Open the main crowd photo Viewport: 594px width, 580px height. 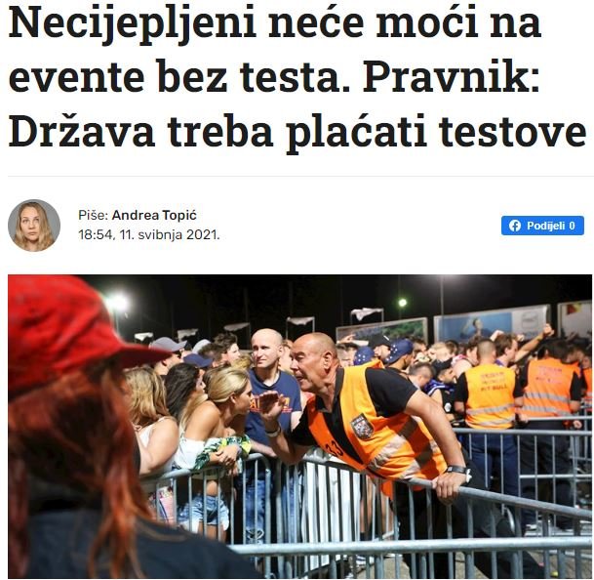(x=299, y=427)
